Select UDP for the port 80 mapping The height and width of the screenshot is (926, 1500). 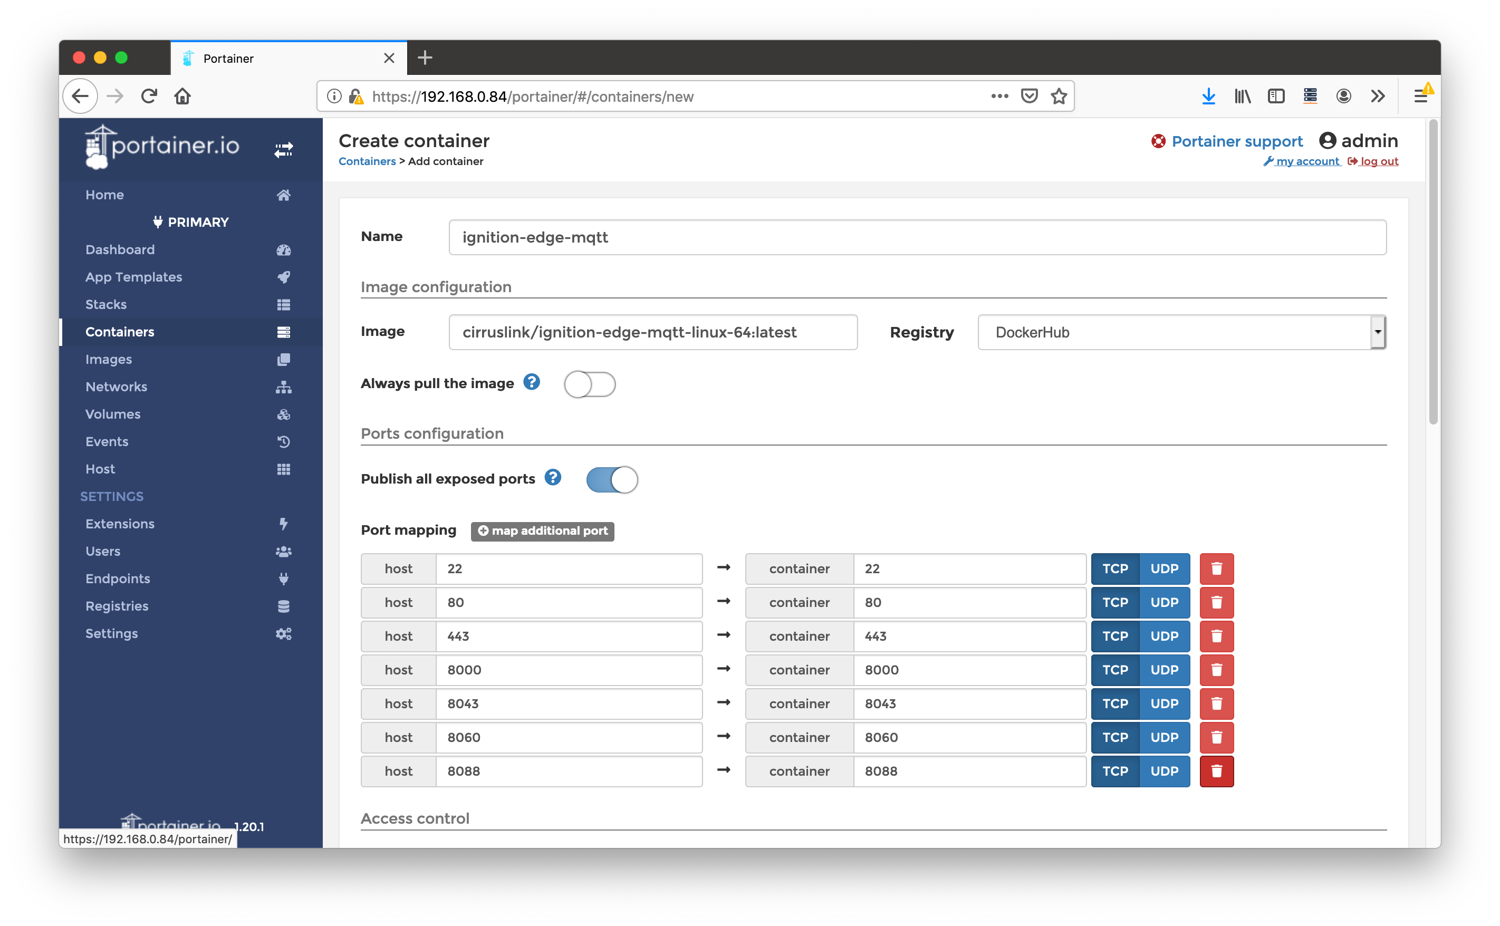tap(1165, 603)
